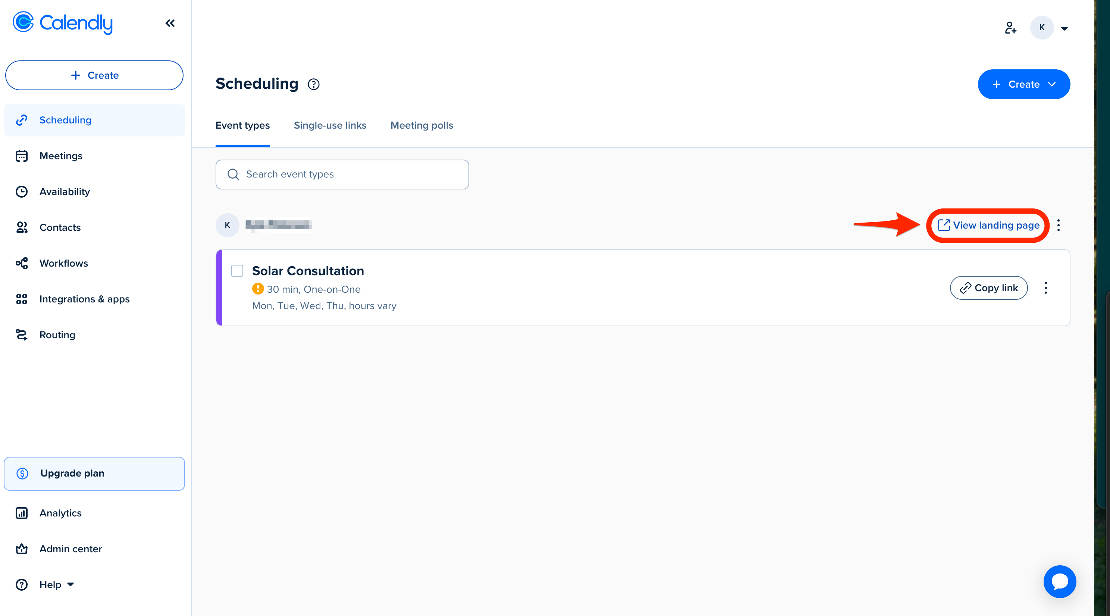Open the Scheduling help question mark icon
The height and width of the screenshot is (616, 1110).
(314, 84)
